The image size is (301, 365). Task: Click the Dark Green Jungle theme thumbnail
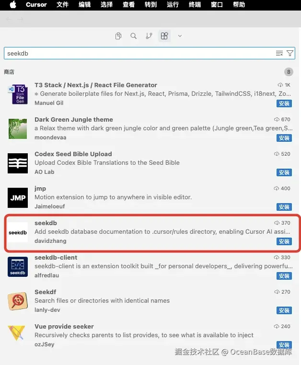(x=18, y=129)
